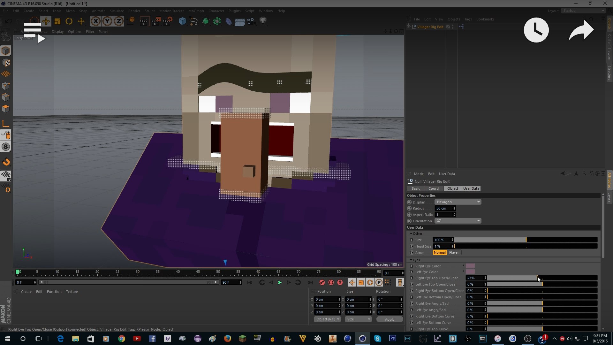Select the Scale tool in top toolbar
The width and height of the screenshot is (613, 345).
(x=57, y=21)
